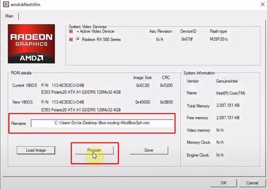The image size is (267, 189).
Task: Click the Current VBIOS CRC 0x5200
Action: tap(166, 85)
